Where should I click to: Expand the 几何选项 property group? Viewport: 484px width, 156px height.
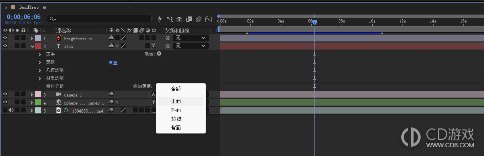click(40, 70)
